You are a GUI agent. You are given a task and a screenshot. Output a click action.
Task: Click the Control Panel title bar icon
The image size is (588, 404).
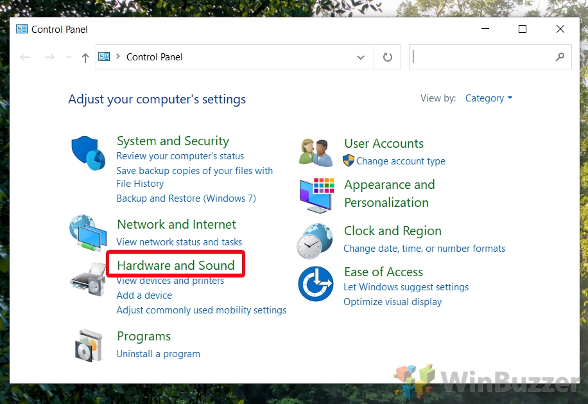tap(22, 29)
